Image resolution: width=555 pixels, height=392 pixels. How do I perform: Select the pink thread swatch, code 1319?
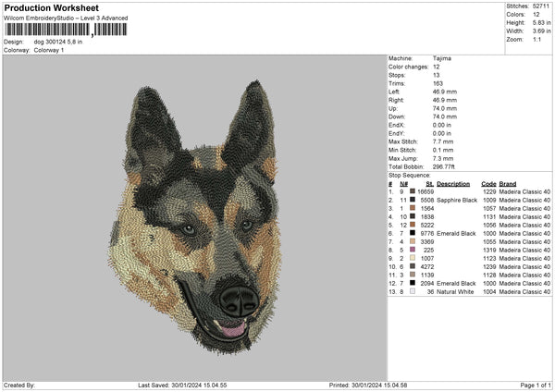tap(413, 250)
